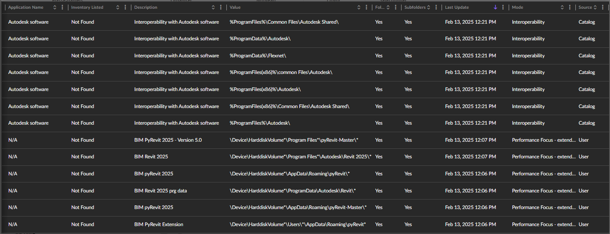Select the %ProgramData%\Flexnet\ path value
Viewport: 610px width, 234px height.
258,56
